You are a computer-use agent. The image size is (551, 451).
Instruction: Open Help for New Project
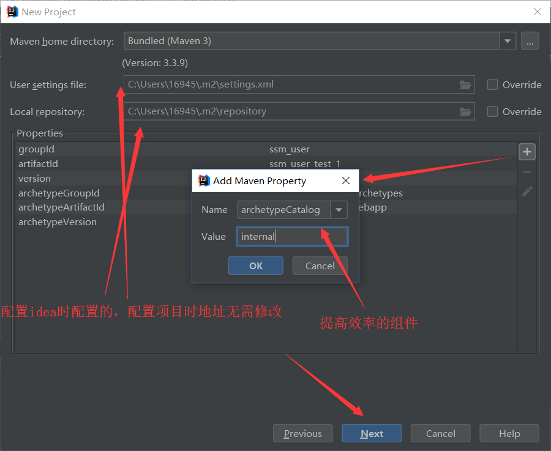click(509, 433)
